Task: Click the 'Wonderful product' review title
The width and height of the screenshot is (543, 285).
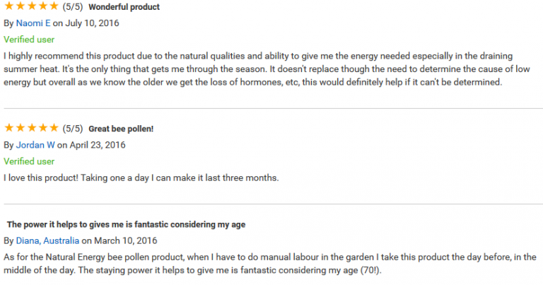Action: pyautogui.click(x=124, y=7)
